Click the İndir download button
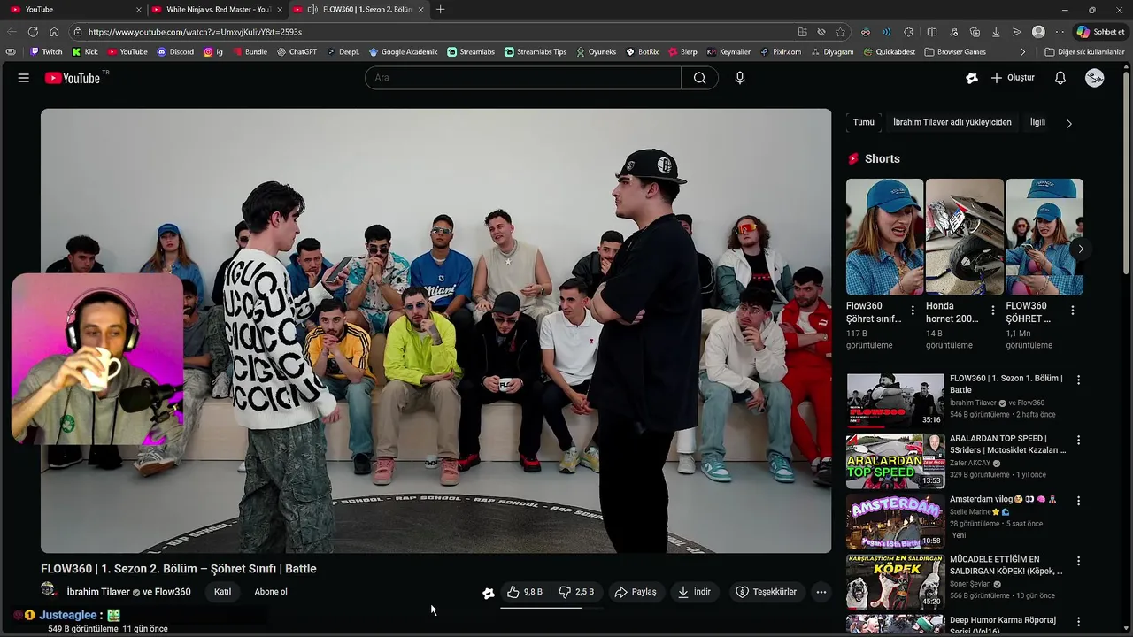This screenshot has width=1133, height=637. point(694,592)
